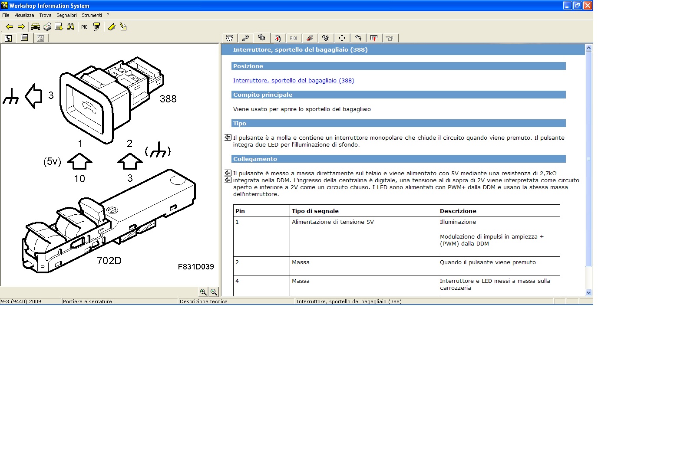Click the vertical scrollbar thumb in document pane
Viewport: 674px width, 449px height.
coord(589,159)
